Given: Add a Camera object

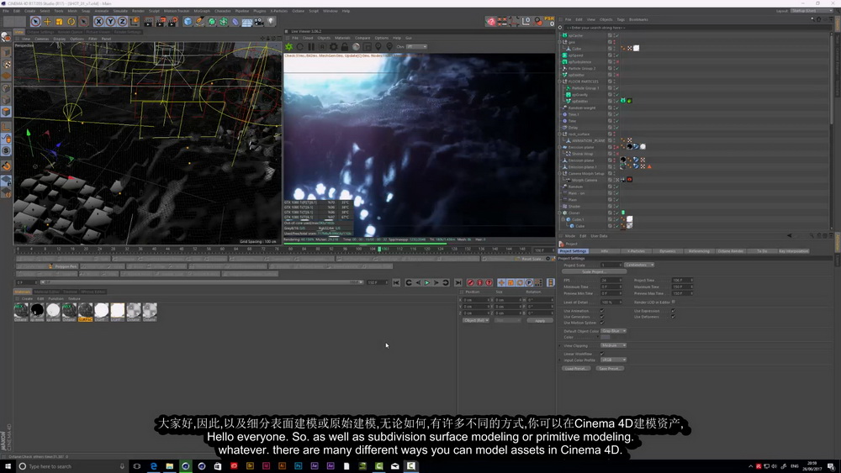Looking at the screenshot, I should pyautogui.click(x=258, y=22).
